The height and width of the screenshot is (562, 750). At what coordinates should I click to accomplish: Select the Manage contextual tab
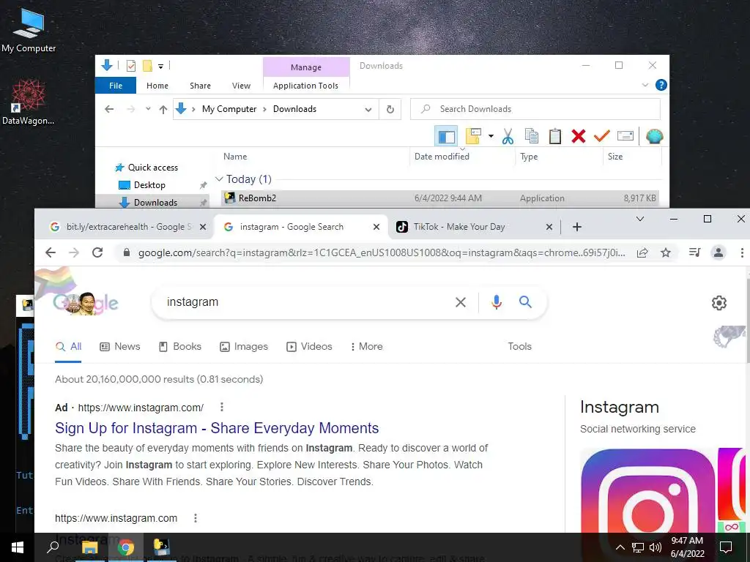pos(306,67)
